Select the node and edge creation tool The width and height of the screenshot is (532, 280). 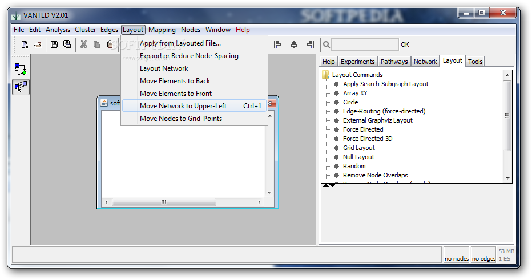click(21, 69)
